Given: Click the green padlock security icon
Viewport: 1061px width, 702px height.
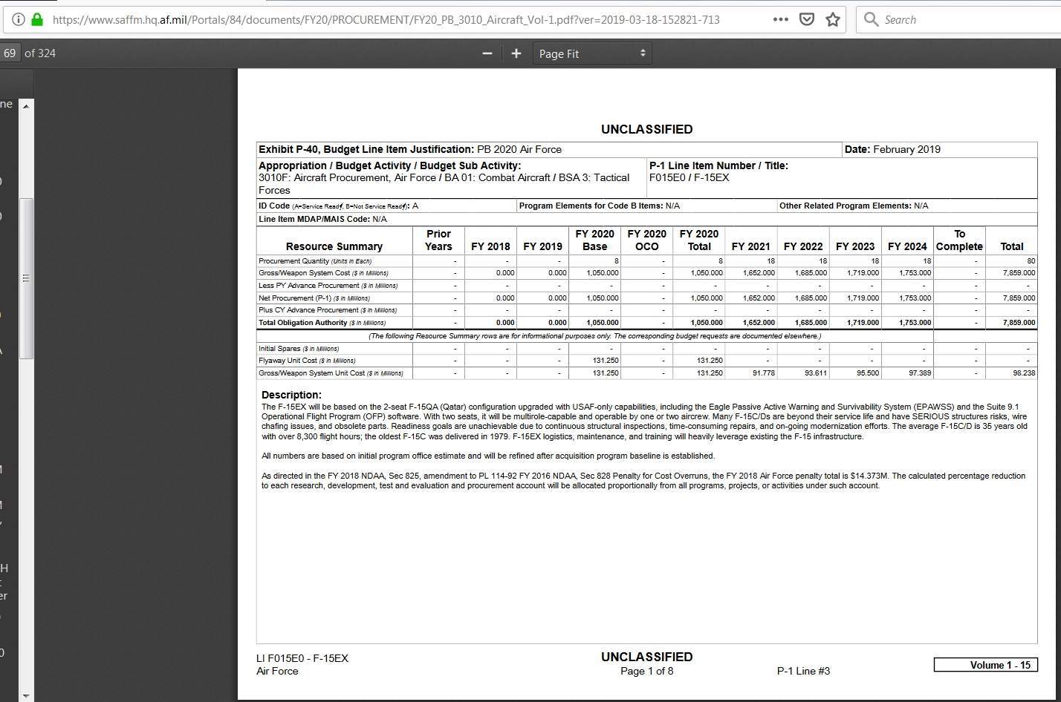Looking at the screenshot, I should click(37, 20).
